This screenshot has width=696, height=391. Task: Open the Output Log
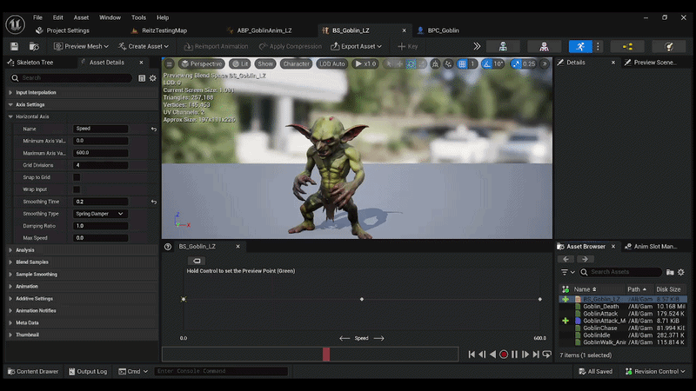pos(88,372)
